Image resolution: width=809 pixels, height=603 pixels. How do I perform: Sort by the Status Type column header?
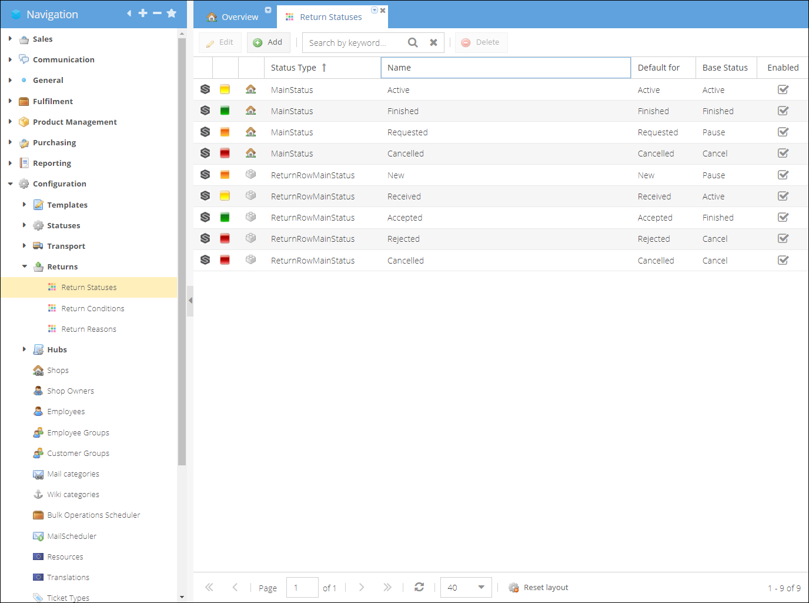(x=322, y=68)
